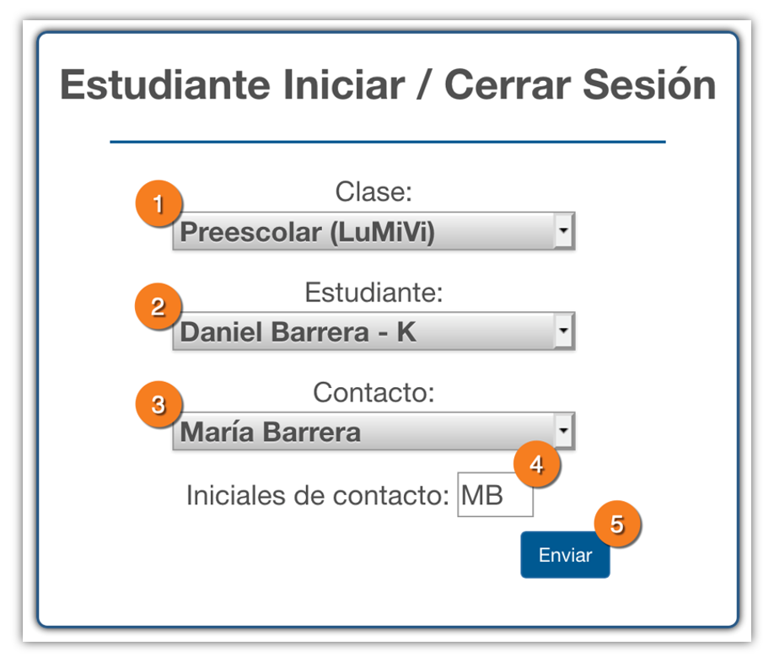Click the arrow next to María Barrera

(564, 432)
